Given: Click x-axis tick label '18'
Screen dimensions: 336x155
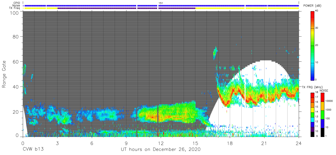Looking at the screenshot, I should pyautogui.click(x=230, y=143).
